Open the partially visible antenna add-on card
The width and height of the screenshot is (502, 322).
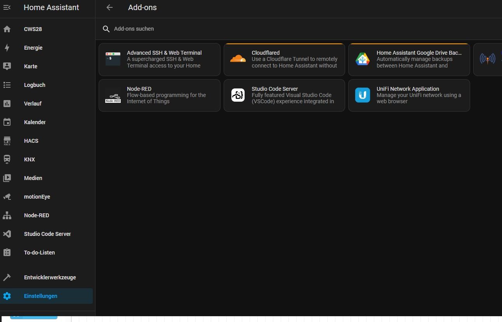pyautogui.click(x=488, y=59)
